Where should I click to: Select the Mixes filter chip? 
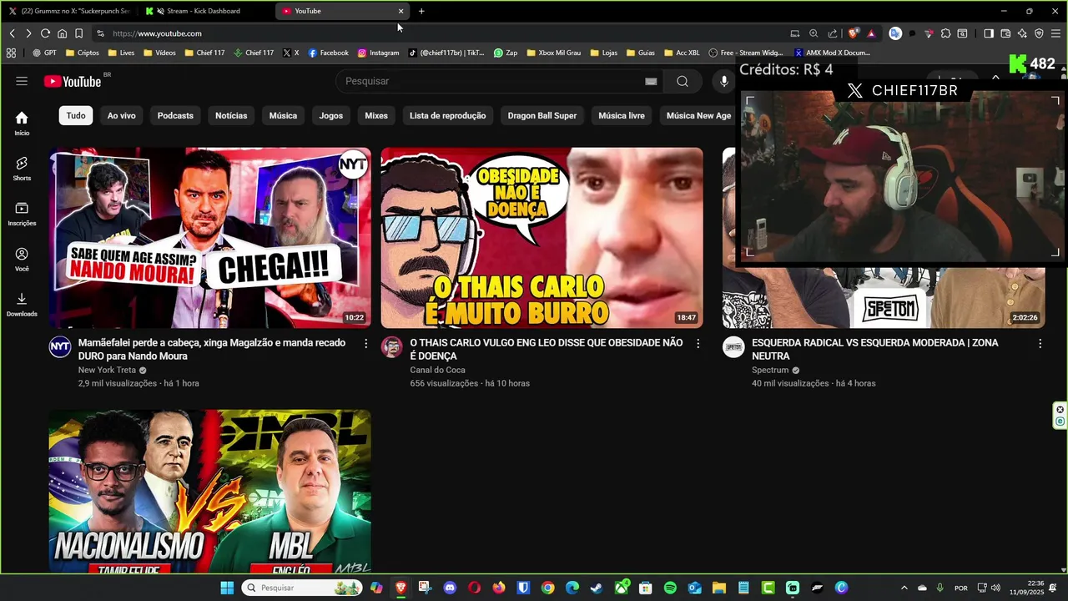point(376,115)
